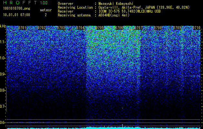Click the taller yellow meteor spike near 0706

pos(122,126)
